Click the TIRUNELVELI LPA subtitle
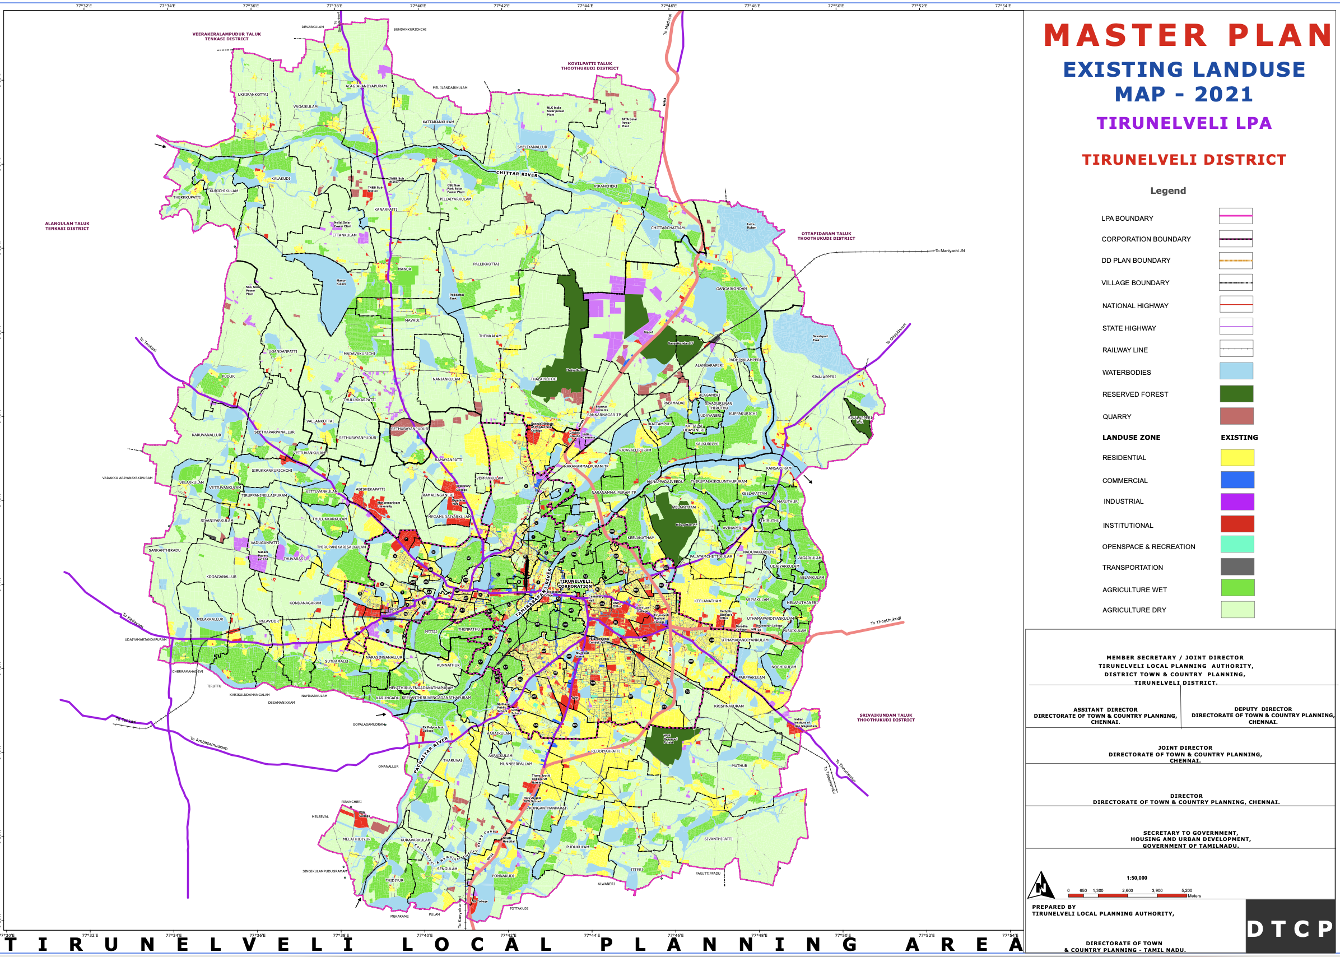The height and width of the screenshot is (957, 1340). coord(1184,123)
